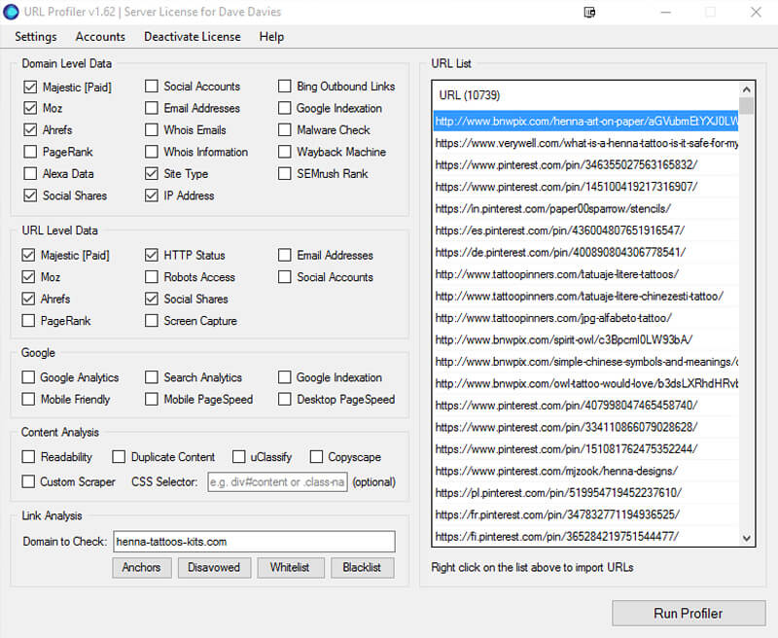Select the bnwpix spirit-owl URL row
The width and height of the screenshot is (778, 638).
tap(585, 339)
